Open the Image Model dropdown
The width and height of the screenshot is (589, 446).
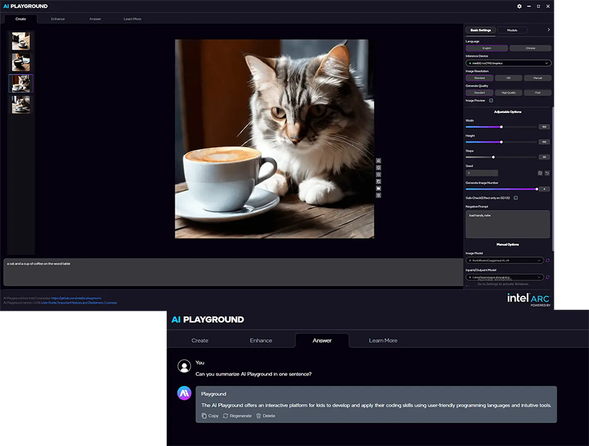click(x=504, y=260)
